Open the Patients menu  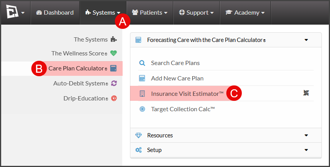pos(150,13)
